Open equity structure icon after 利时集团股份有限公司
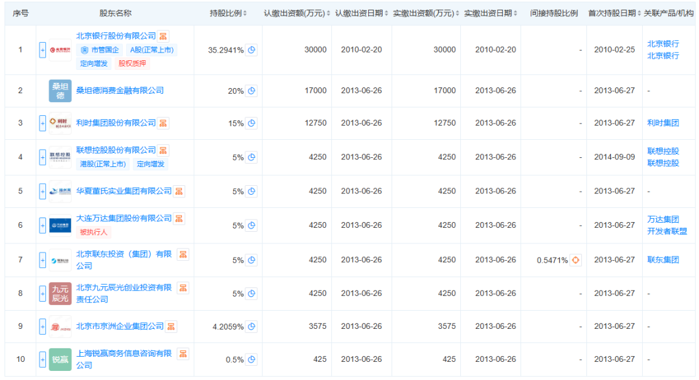The width and height of the screenshot is (699, 380). coord(164,123)
